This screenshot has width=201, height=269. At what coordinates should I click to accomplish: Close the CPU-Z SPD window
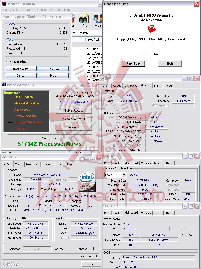click(x=197, y=156)
